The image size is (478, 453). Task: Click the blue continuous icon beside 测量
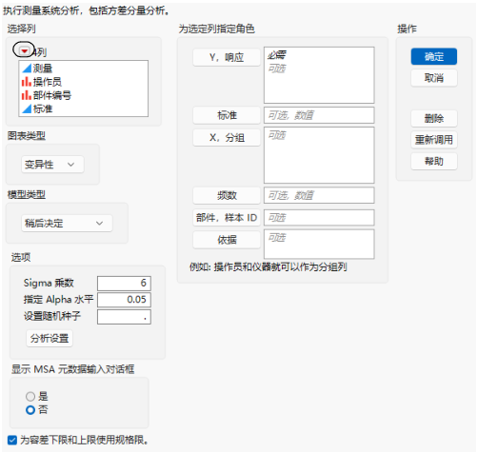click(x=27, y=69)
